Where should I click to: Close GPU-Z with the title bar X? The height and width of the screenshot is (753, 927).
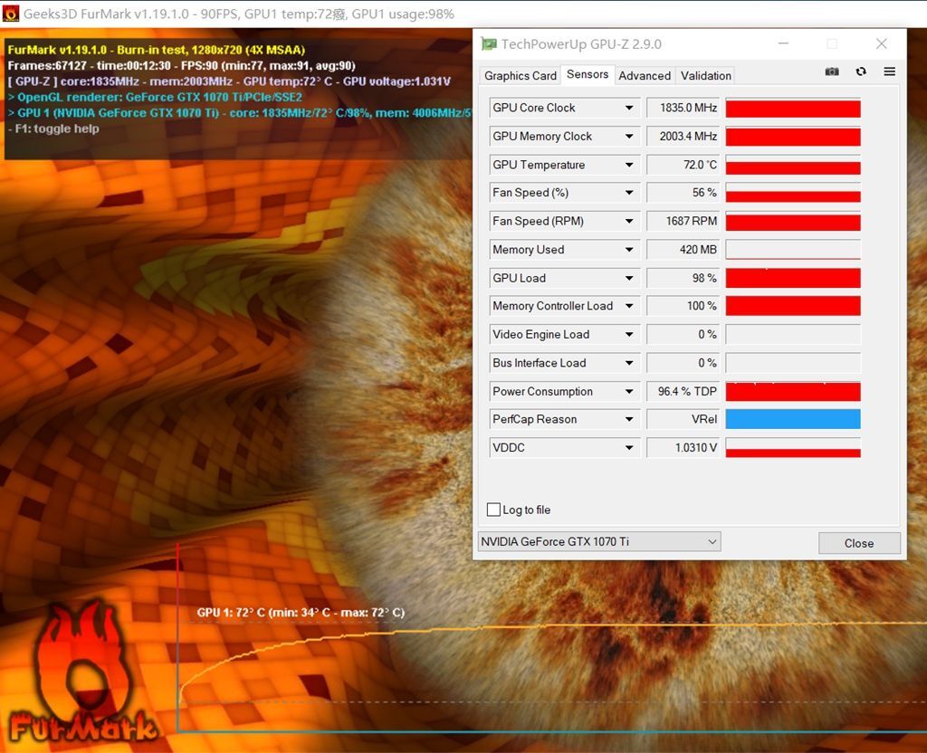(x=882, y=43)
